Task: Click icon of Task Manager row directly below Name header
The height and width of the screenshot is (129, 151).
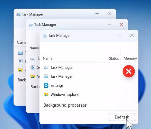Action: pyautogui.click(x=46, y=68)
